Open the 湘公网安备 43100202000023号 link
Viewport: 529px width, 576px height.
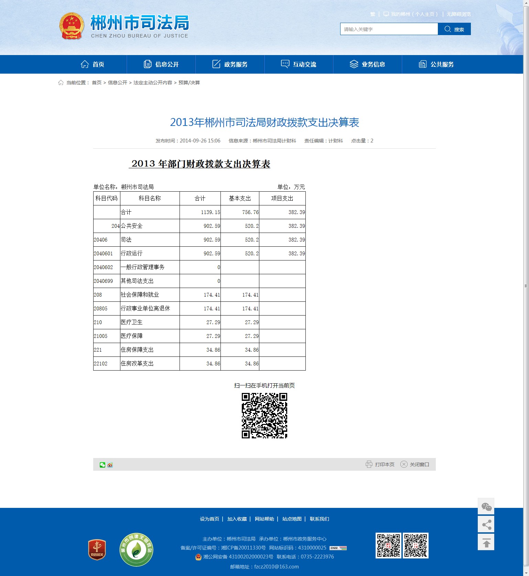click(238, 557)
